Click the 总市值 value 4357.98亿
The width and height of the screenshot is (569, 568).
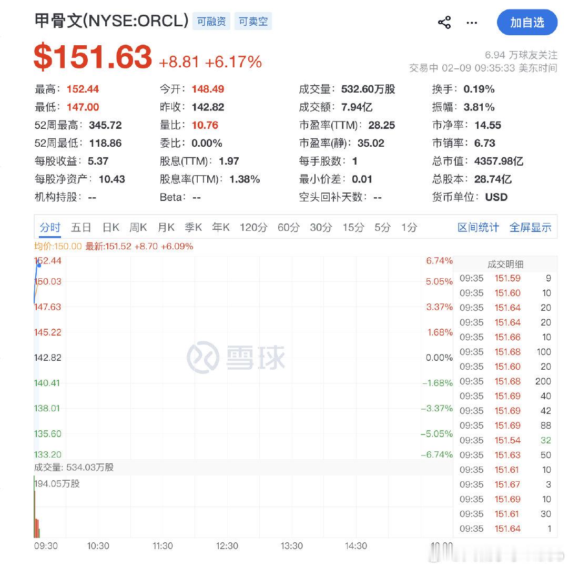point(499,161)
